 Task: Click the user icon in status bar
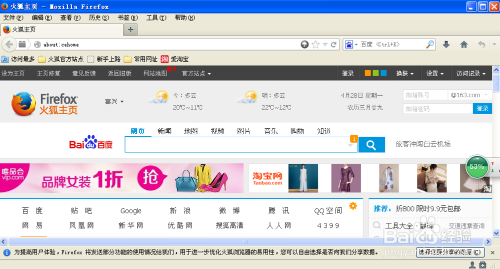(x=472, y=265)
